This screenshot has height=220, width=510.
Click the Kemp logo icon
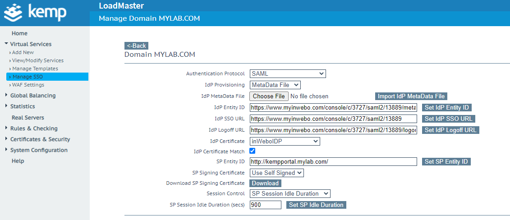[13, 13]
